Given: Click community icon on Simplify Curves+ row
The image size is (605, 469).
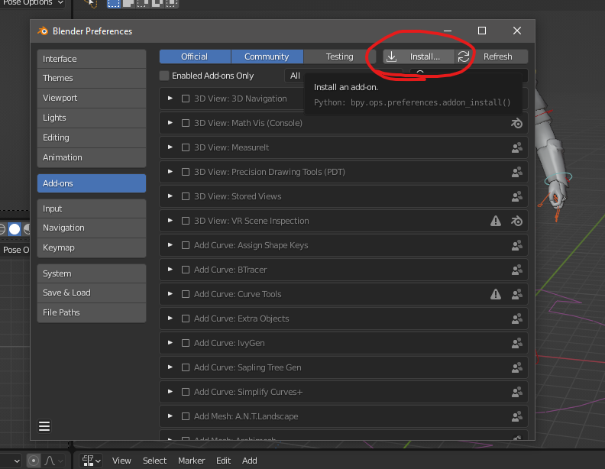Looking at the screenshot, I should [x=516, y=392].
